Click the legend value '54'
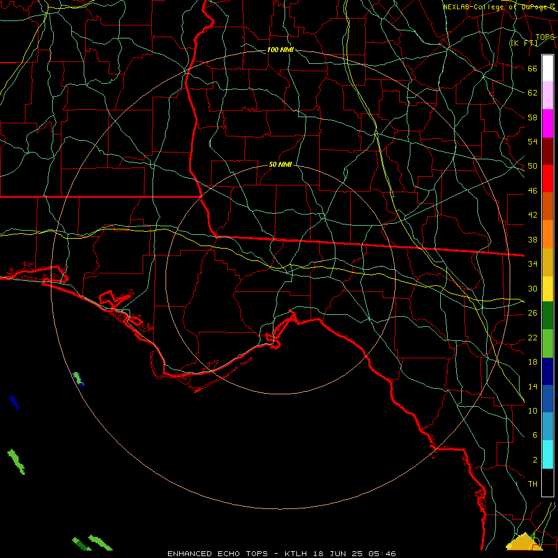This screenshot has height=558, width=558. (x=533, y=141)
